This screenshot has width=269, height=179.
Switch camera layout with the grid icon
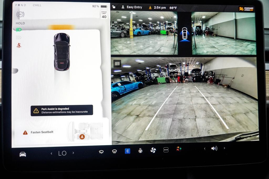[117, 63]
